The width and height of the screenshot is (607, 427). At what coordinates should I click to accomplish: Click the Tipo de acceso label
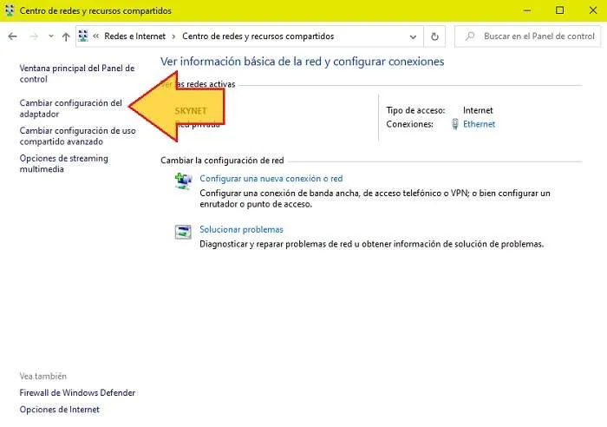(x=415, y=110)
